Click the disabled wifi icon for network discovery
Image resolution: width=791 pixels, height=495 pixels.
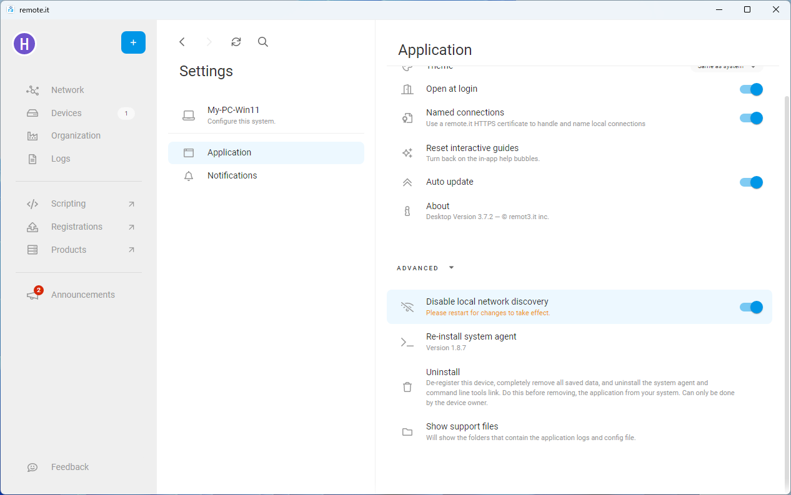[407, 307]
